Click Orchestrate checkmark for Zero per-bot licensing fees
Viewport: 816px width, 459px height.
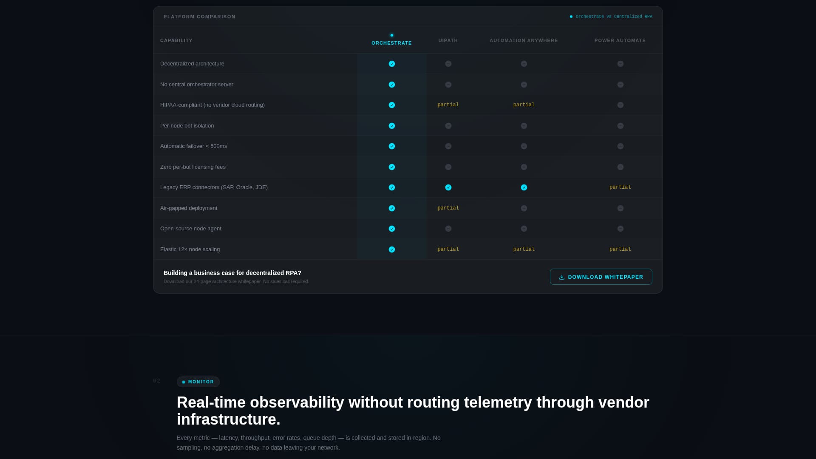(392, 167)
